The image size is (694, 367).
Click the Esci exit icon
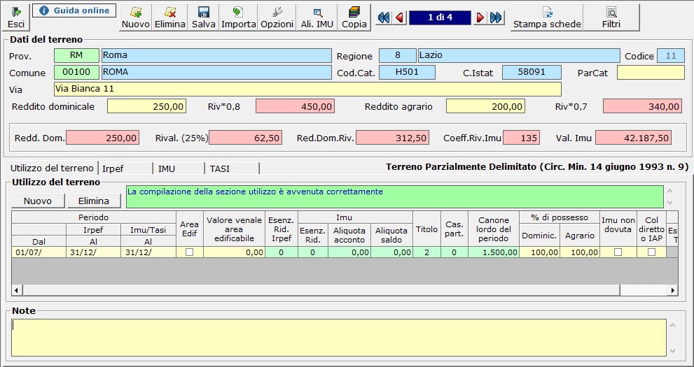pyautogui.click(x=15, y=17)
